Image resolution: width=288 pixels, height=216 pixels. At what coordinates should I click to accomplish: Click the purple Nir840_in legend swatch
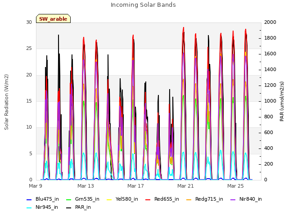[233, 200]
